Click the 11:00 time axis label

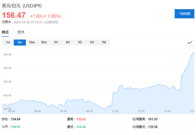115,111
